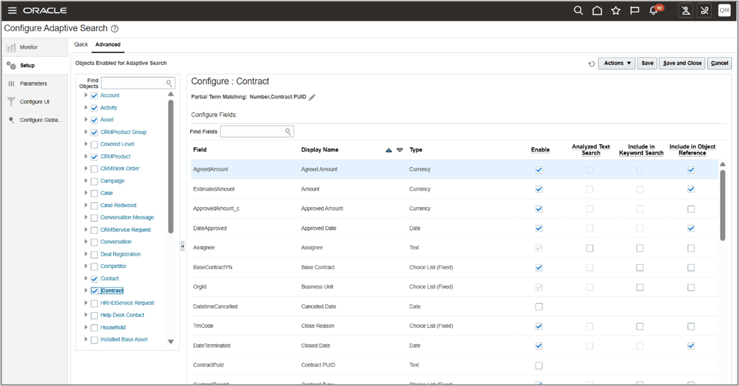Click the Cancel button
Screen dimensions: 739x386
719,63
